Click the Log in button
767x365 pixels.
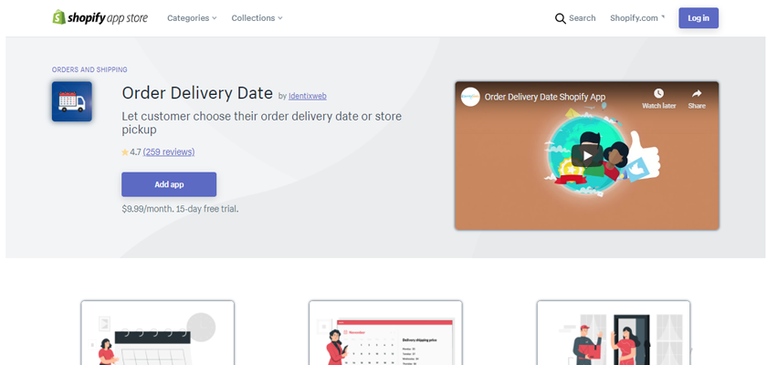(x=698, y=18)
